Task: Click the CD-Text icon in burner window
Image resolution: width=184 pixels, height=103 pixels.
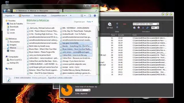Action: [110, 25]
